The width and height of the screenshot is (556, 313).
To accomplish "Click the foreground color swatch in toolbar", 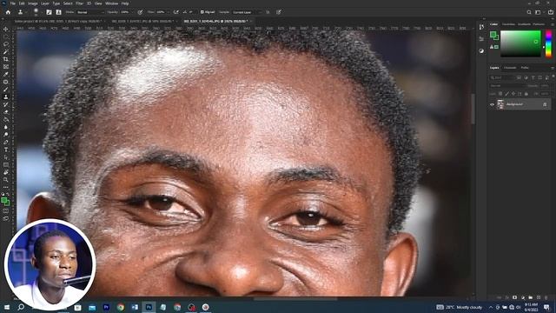I will 4,201.
